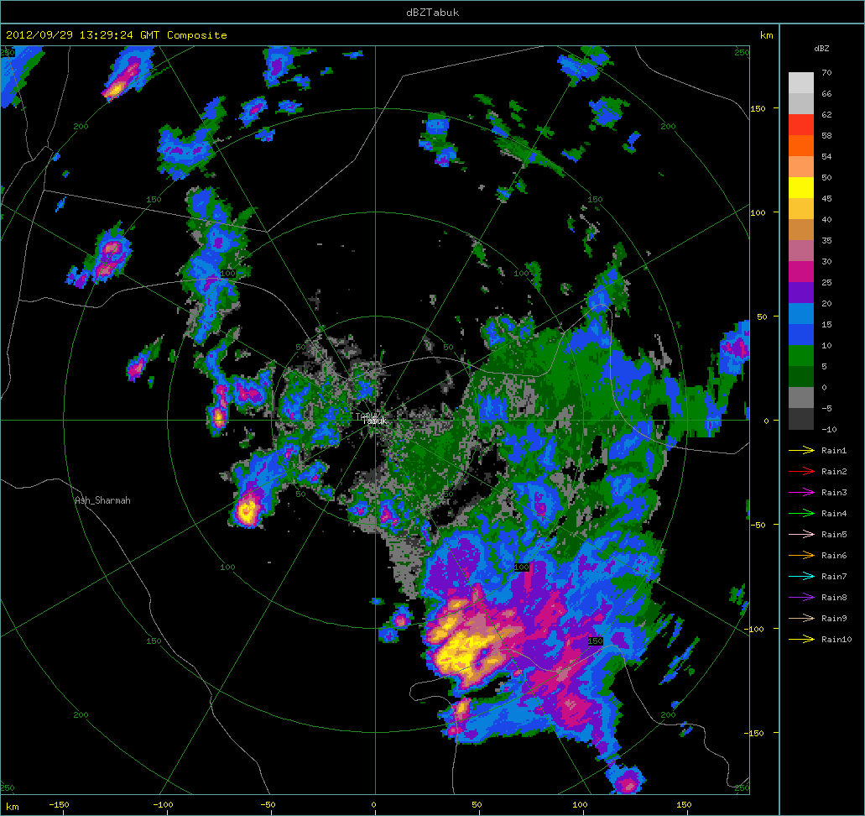Viewport: 865px width, 816px height.
Task: Click the pink Rain5 arrow icon
Action: click(x=801, y=535)
